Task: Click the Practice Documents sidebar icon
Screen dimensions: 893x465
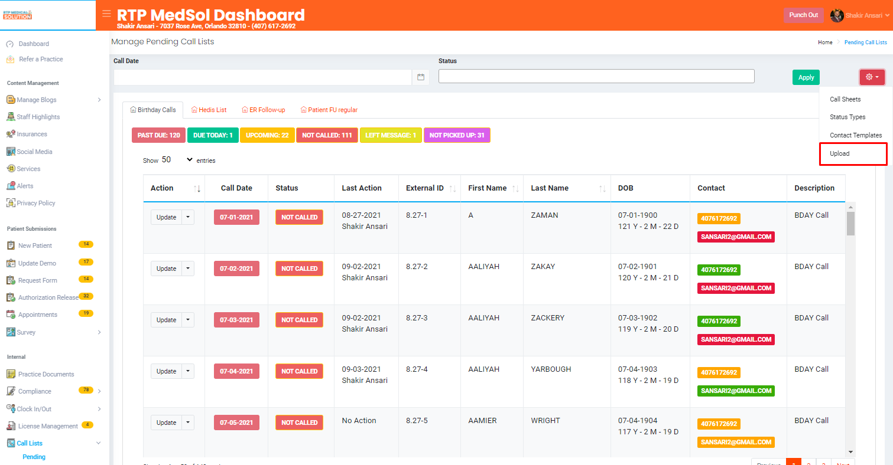Action: pyautogui.click(x=11, y=374)
